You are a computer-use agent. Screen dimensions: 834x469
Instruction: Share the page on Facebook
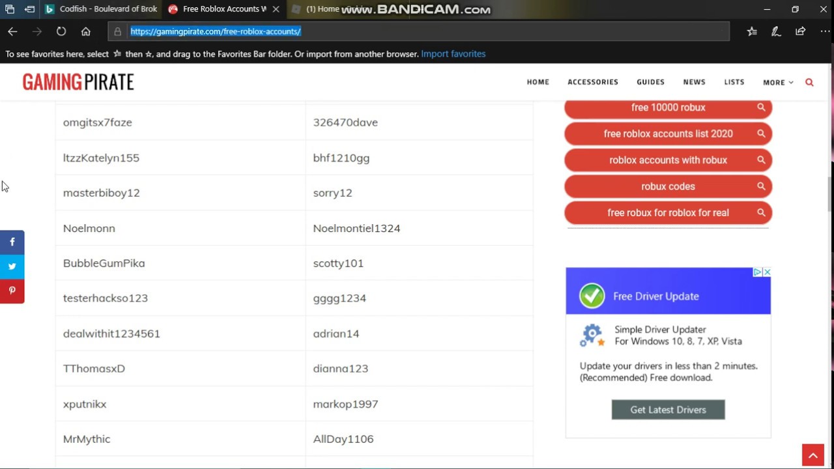click(12, 242)
